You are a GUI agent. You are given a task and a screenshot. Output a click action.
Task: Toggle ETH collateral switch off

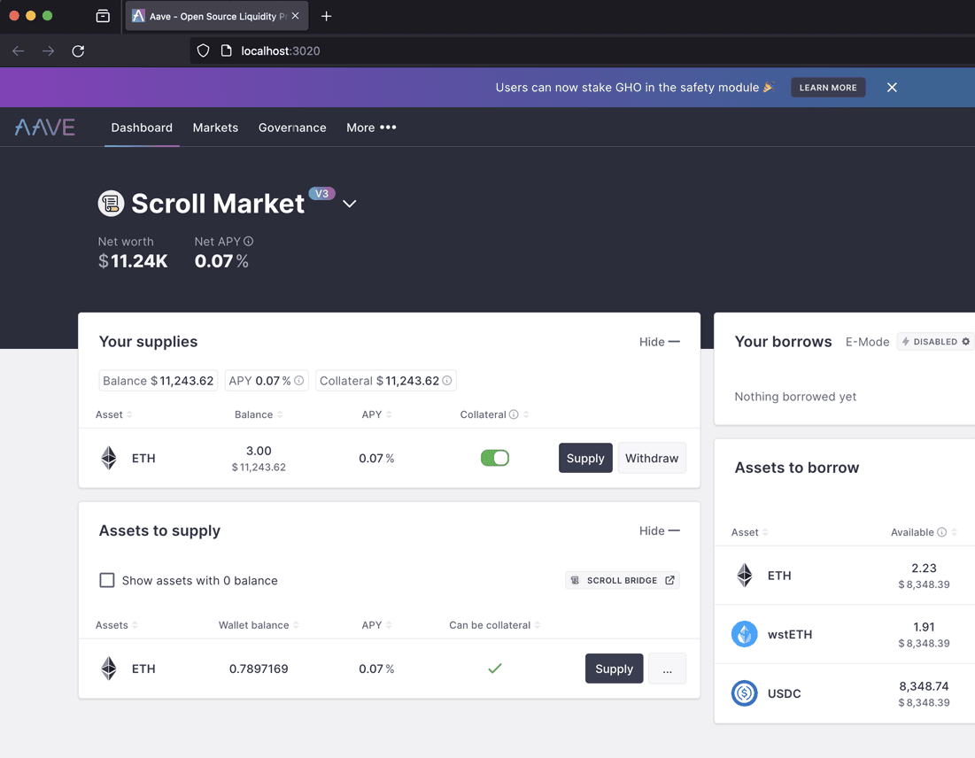pyautogui.click(x=495, y=459)
